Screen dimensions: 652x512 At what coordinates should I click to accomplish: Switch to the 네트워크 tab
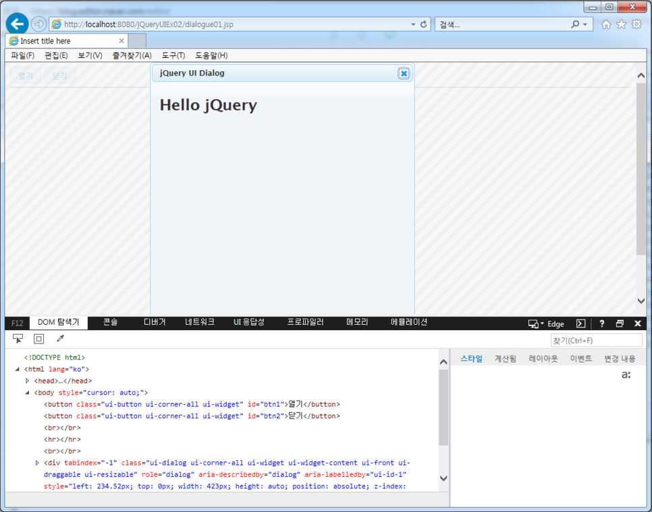click(200, 322)
